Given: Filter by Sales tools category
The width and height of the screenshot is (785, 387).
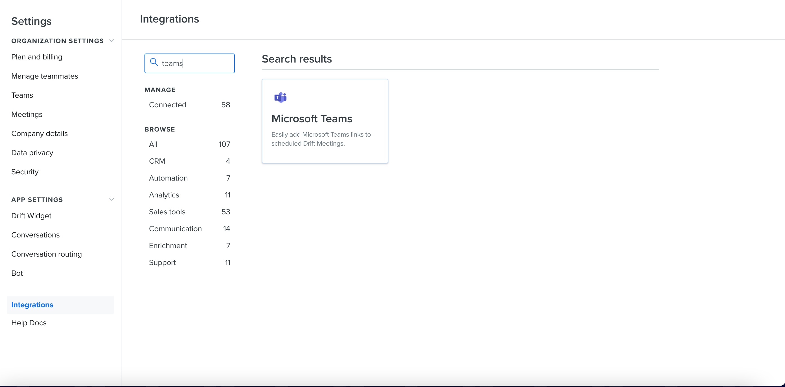Looking at the screenshot, I should pyautogui.click(x=190, y=212).
